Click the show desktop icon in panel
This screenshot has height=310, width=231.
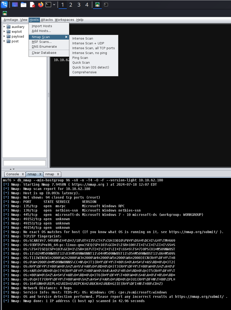15,5
